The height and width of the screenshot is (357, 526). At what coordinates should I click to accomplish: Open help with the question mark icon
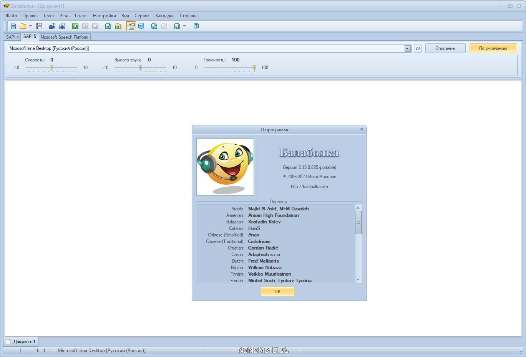196,26
